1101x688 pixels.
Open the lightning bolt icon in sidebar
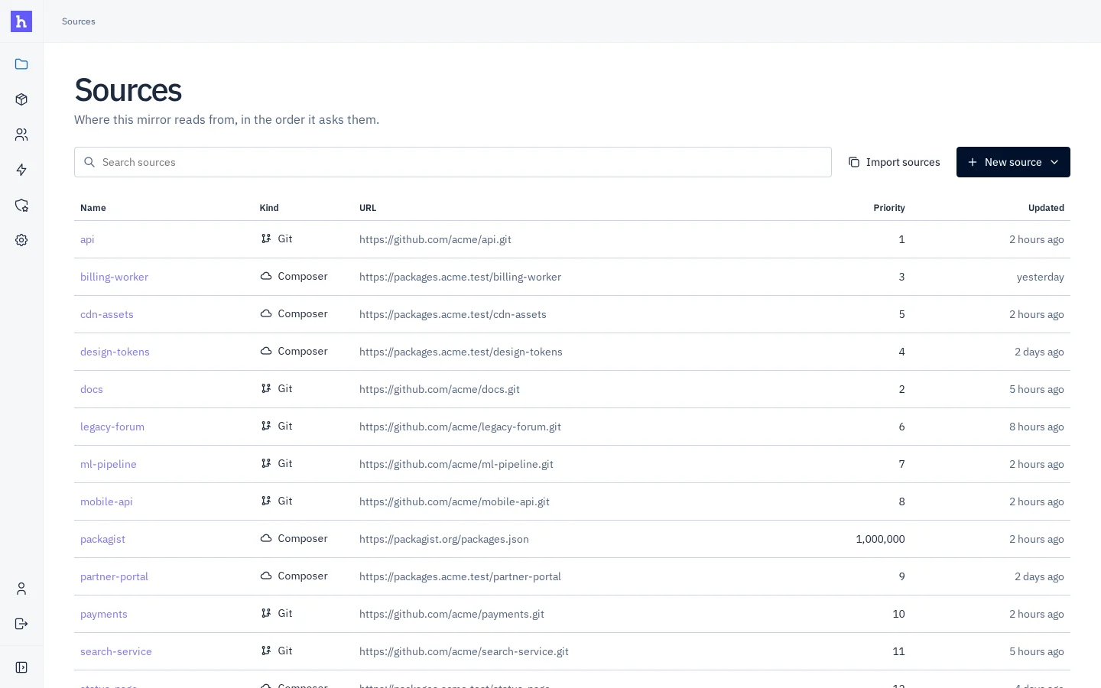(x=21, y=170)
